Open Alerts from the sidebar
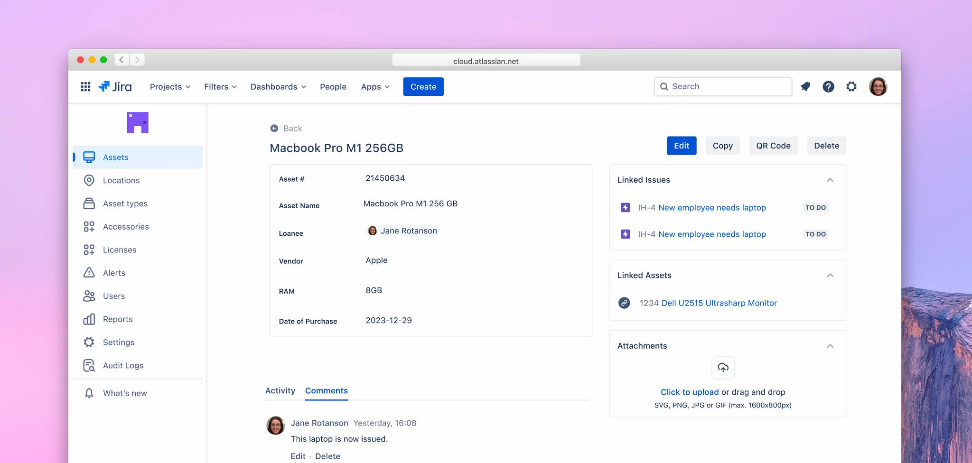Image resolution: width=972 pixels, height=463 pixels. [x=114, y=273]
